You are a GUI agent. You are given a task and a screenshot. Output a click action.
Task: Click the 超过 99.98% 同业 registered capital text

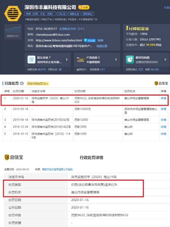151,45
